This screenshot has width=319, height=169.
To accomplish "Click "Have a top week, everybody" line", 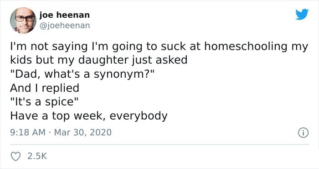I will pos(89,116).
